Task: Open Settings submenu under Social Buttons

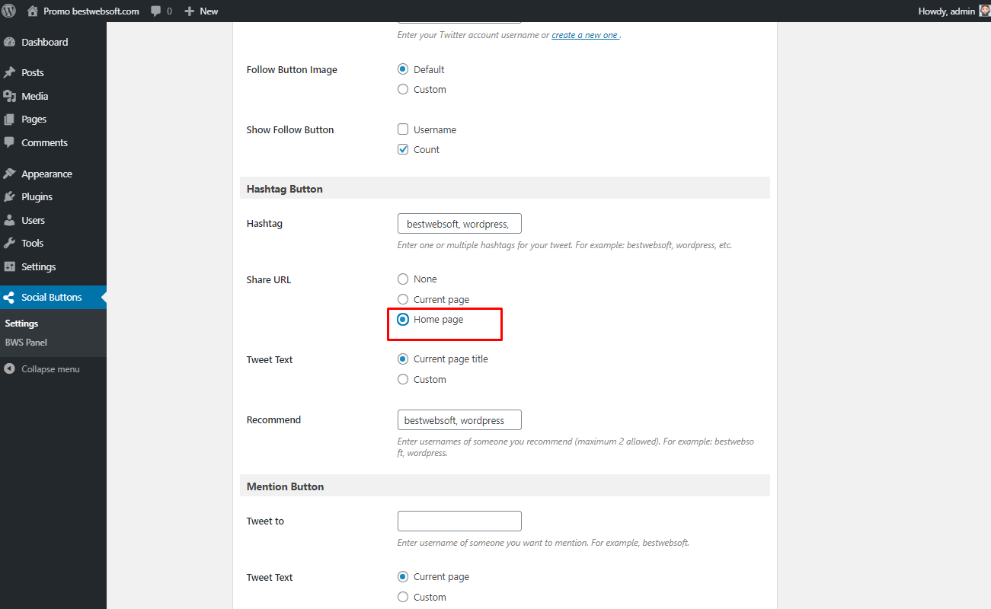Action: point(21,324)
